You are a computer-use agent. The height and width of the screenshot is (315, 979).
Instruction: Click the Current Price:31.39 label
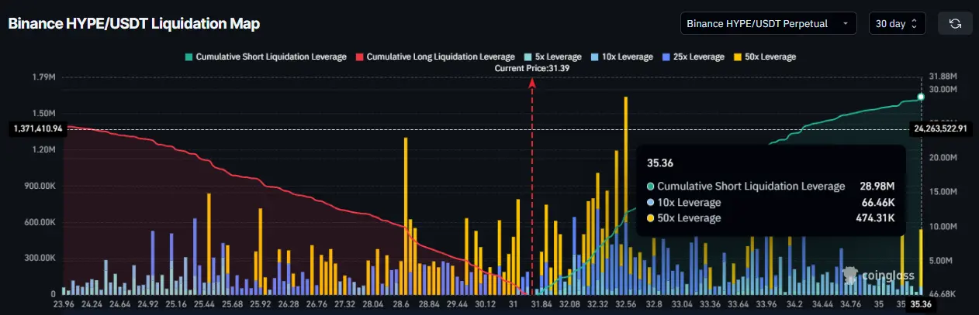(x=532, y=68)
